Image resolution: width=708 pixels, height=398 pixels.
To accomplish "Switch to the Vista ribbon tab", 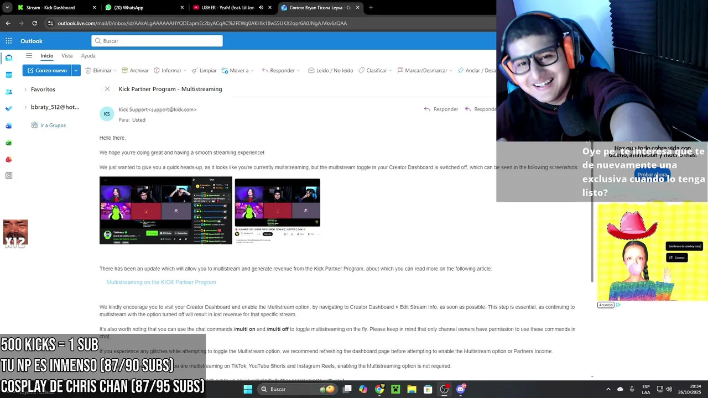I will point(67,56).
